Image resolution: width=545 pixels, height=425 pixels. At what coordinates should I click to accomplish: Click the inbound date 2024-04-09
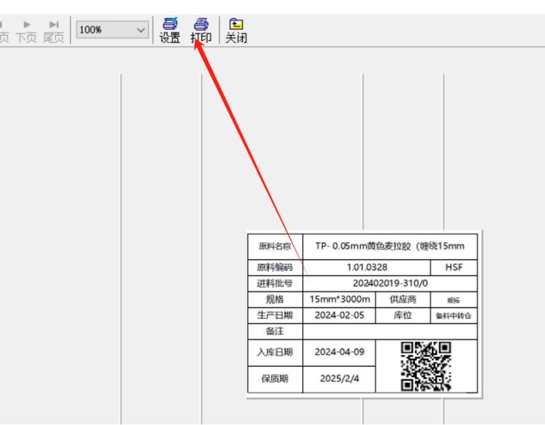point(339,351)
